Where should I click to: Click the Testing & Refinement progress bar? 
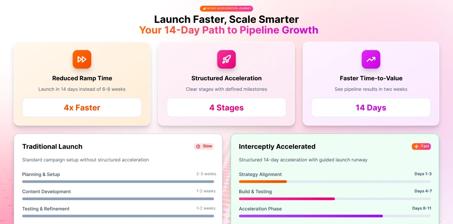(118, 216)
